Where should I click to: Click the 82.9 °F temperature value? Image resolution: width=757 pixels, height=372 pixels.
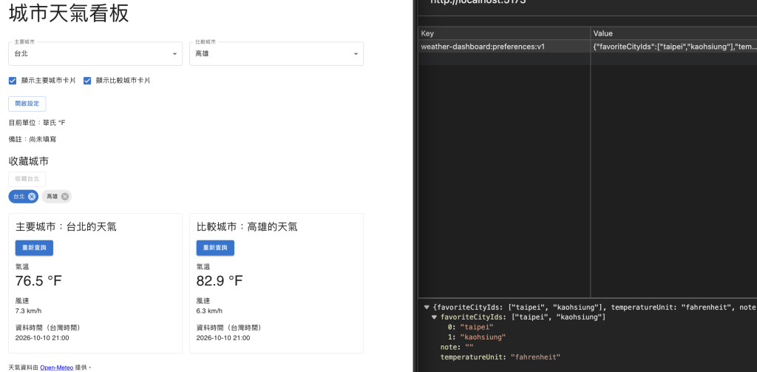tap(220, 281)
